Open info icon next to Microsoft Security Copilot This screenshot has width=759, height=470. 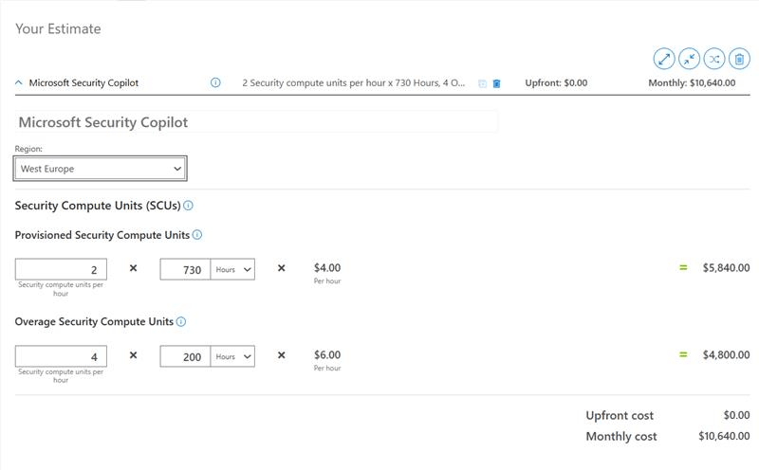point(215,82)
